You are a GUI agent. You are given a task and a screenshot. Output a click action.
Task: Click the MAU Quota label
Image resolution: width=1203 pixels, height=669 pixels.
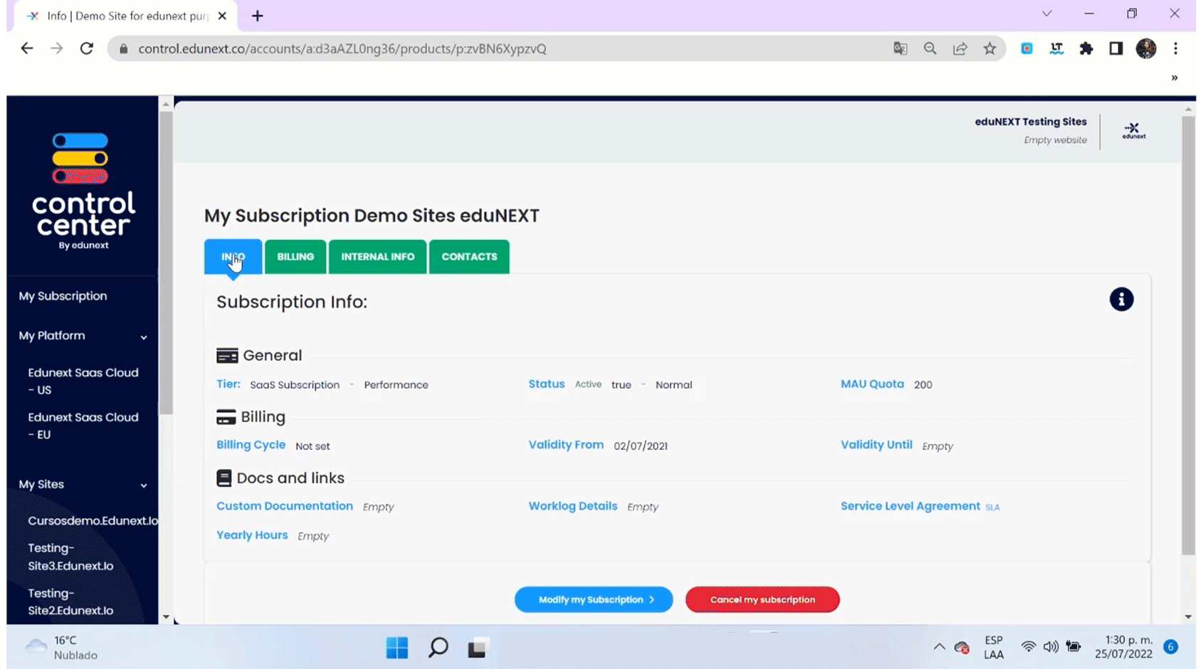click(x=872, y=384)
